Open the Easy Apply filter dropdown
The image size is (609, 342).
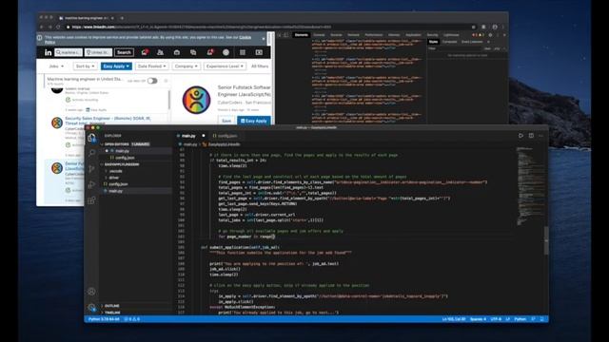116,66
